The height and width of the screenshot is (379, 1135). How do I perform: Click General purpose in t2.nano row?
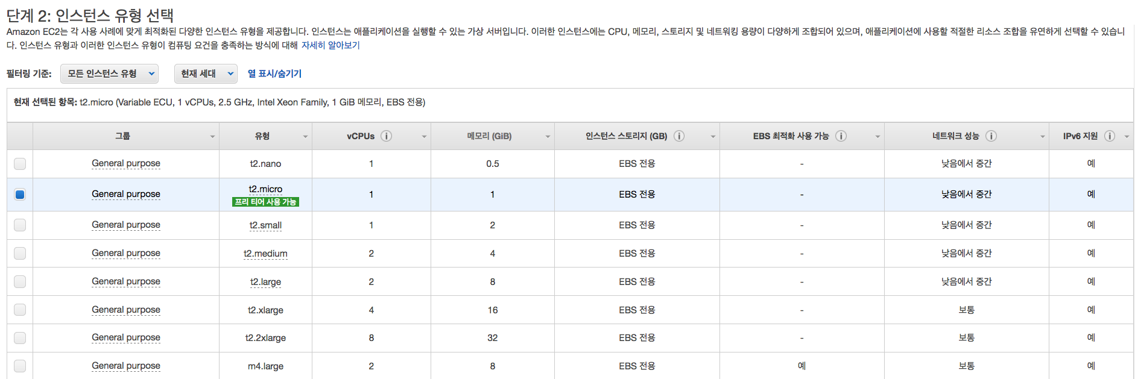(x=126, y=163)
